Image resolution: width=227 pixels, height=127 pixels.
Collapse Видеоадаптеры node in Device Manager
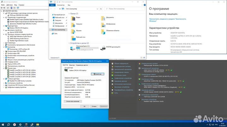click(x=4, y=26)
